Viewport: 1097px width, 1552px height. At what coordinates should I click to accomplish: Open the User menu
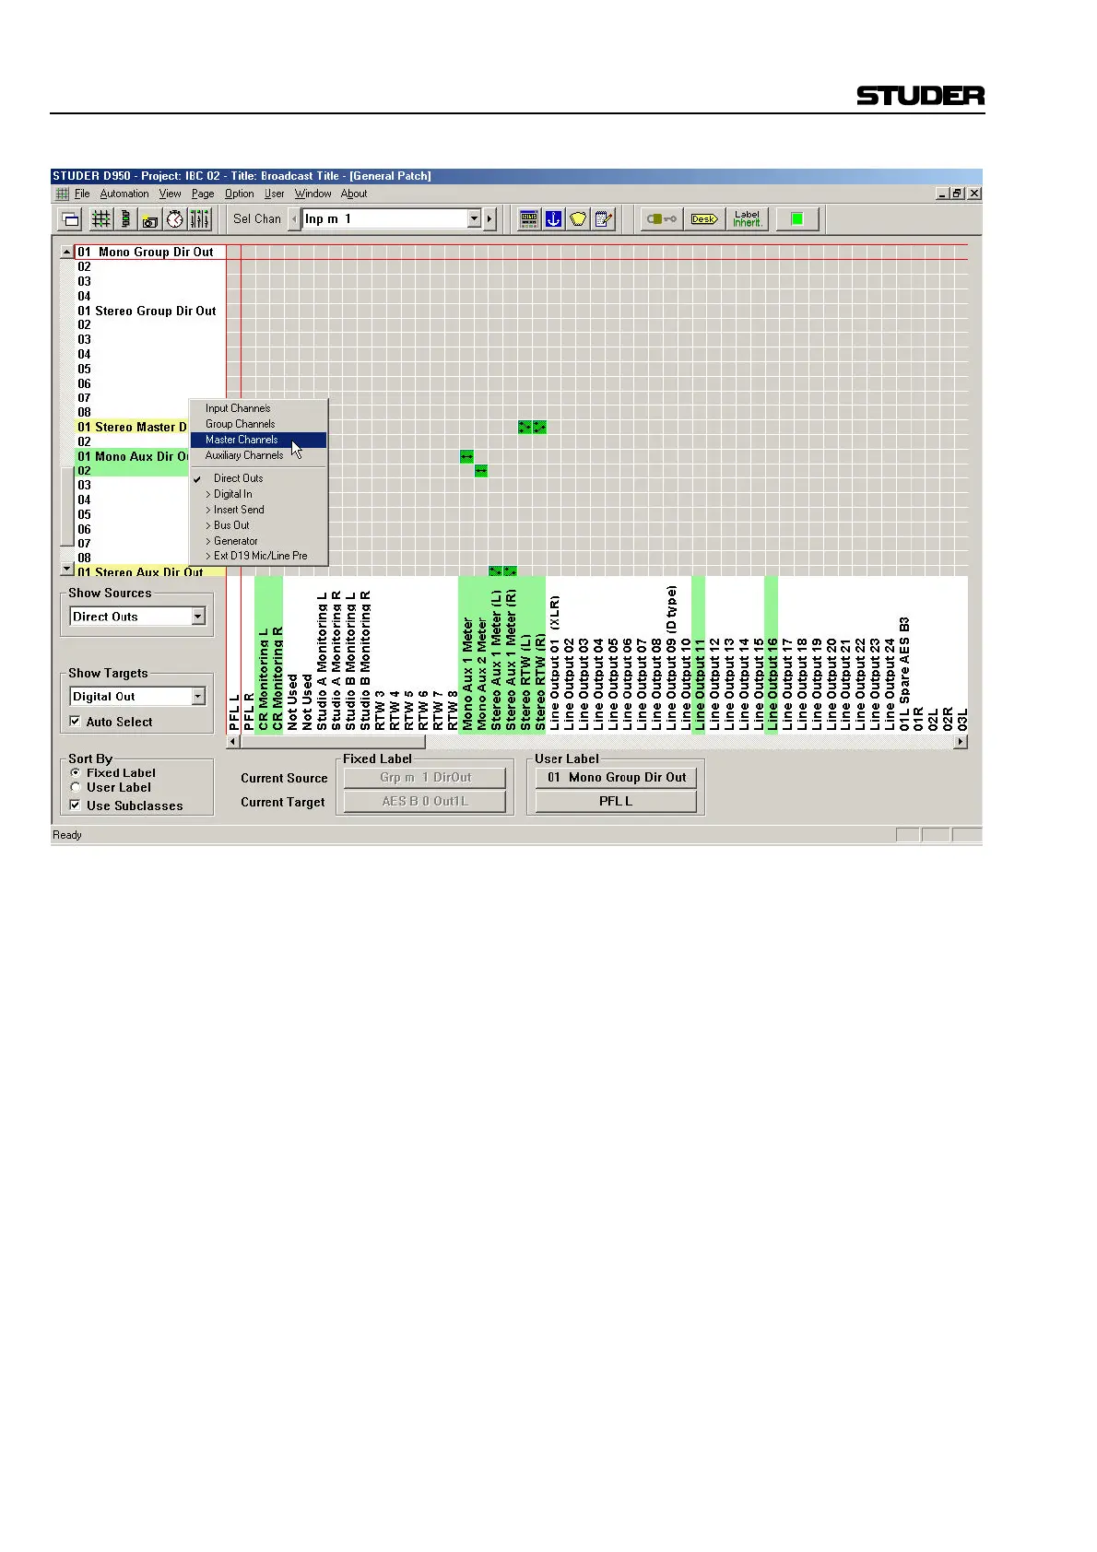point(275,194)
